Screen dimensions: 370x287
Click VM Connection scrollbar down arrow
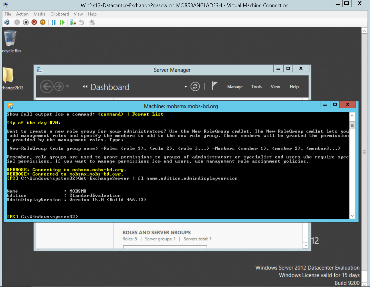point(364,284)
